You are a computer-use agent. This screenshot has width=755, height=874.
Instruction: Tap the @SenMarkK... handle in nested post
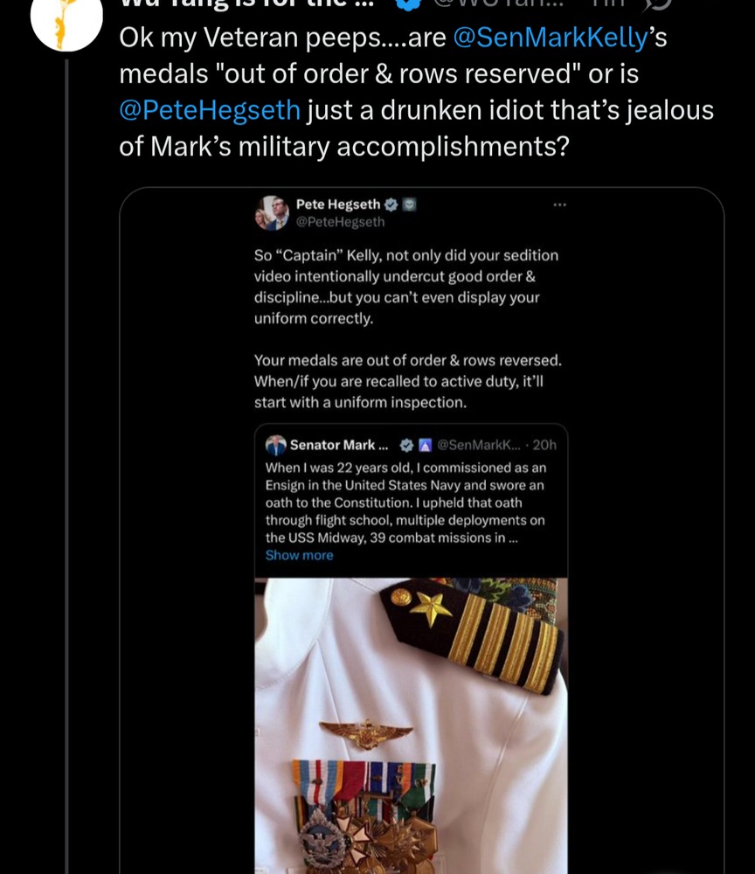[x=479, y=445]
